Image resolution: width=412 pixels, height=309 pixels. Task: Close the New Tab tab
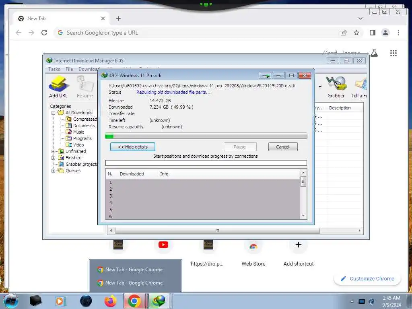click(x=103, y=19)
